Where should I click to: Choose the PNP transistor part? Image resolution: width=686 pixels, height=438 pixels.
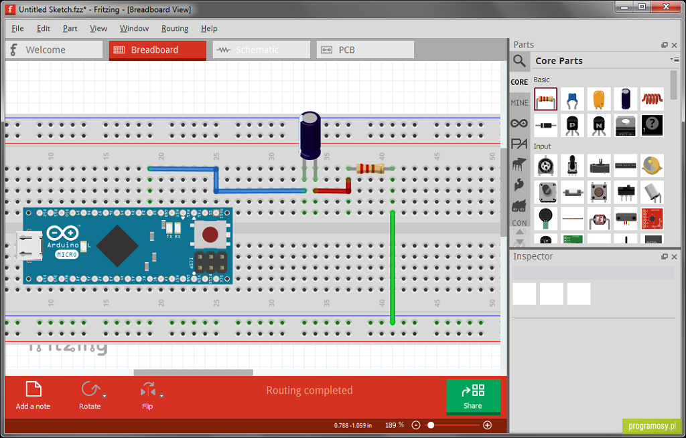click(x=572, y=125)
